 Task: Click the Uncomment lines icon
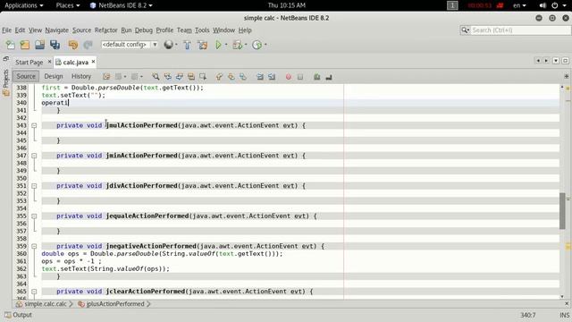[x=329, y=77]
